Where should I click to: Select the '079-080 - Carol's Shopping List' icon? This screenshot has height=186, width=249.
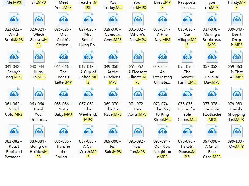[237, 94]
